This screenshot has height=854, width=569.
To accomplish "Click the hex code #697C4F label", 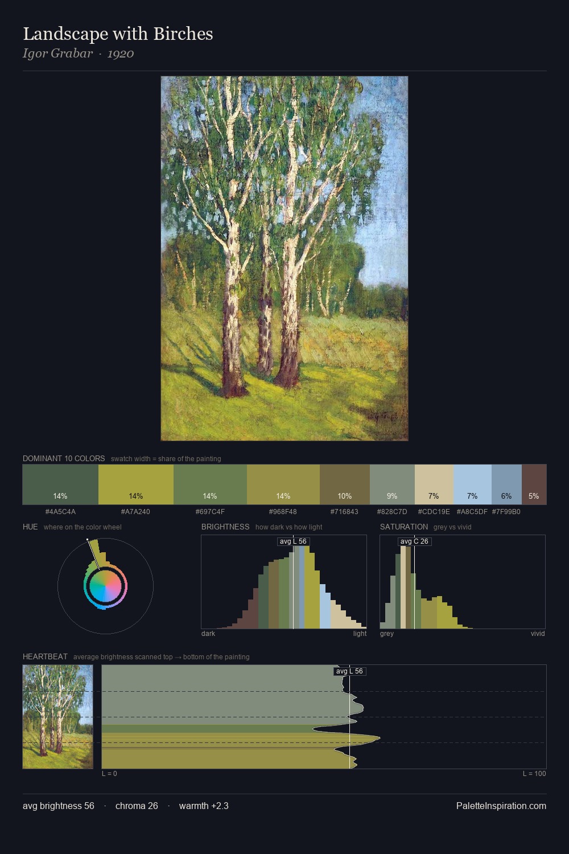I will (x=210, y=512).
